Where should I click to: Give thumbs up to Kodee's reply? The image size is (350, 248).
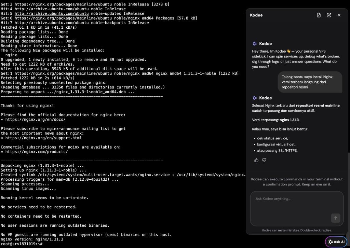tap(256, 160)
